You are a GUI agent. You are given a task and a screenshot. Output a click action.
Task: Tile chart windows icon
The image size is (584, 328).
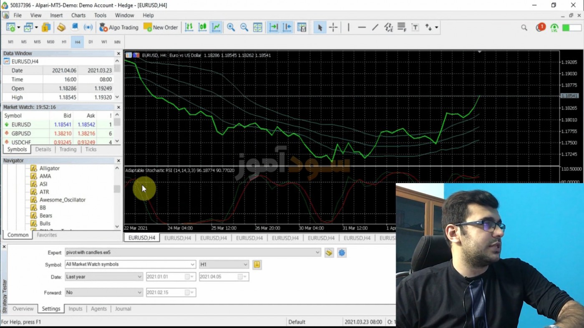(x=258, y=27)
